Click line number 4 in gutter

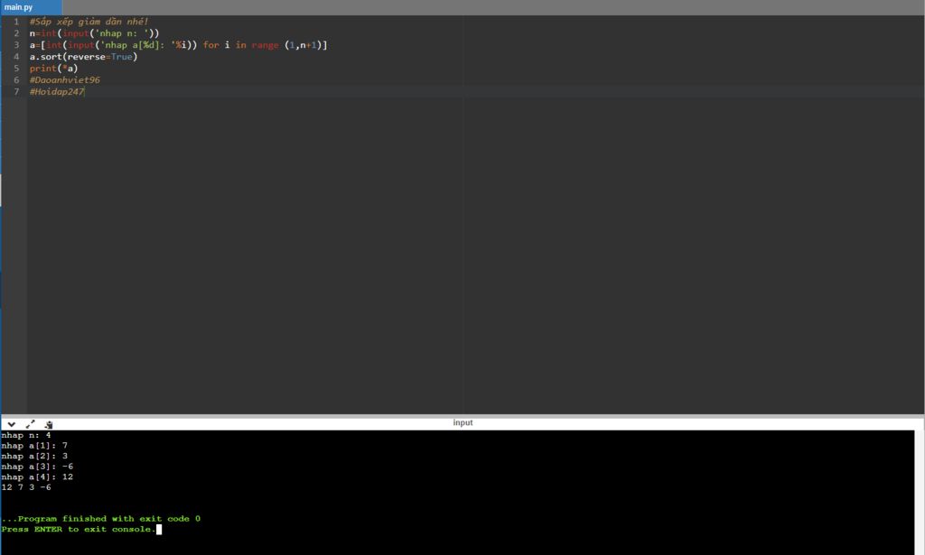click(16, 57)
